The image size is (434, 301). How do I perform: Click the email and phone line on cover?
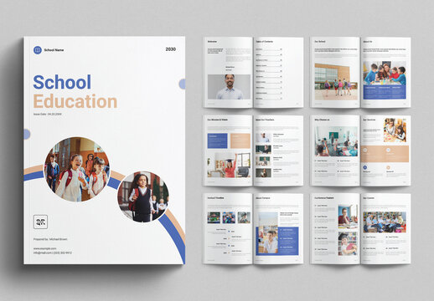pos(53,253)
